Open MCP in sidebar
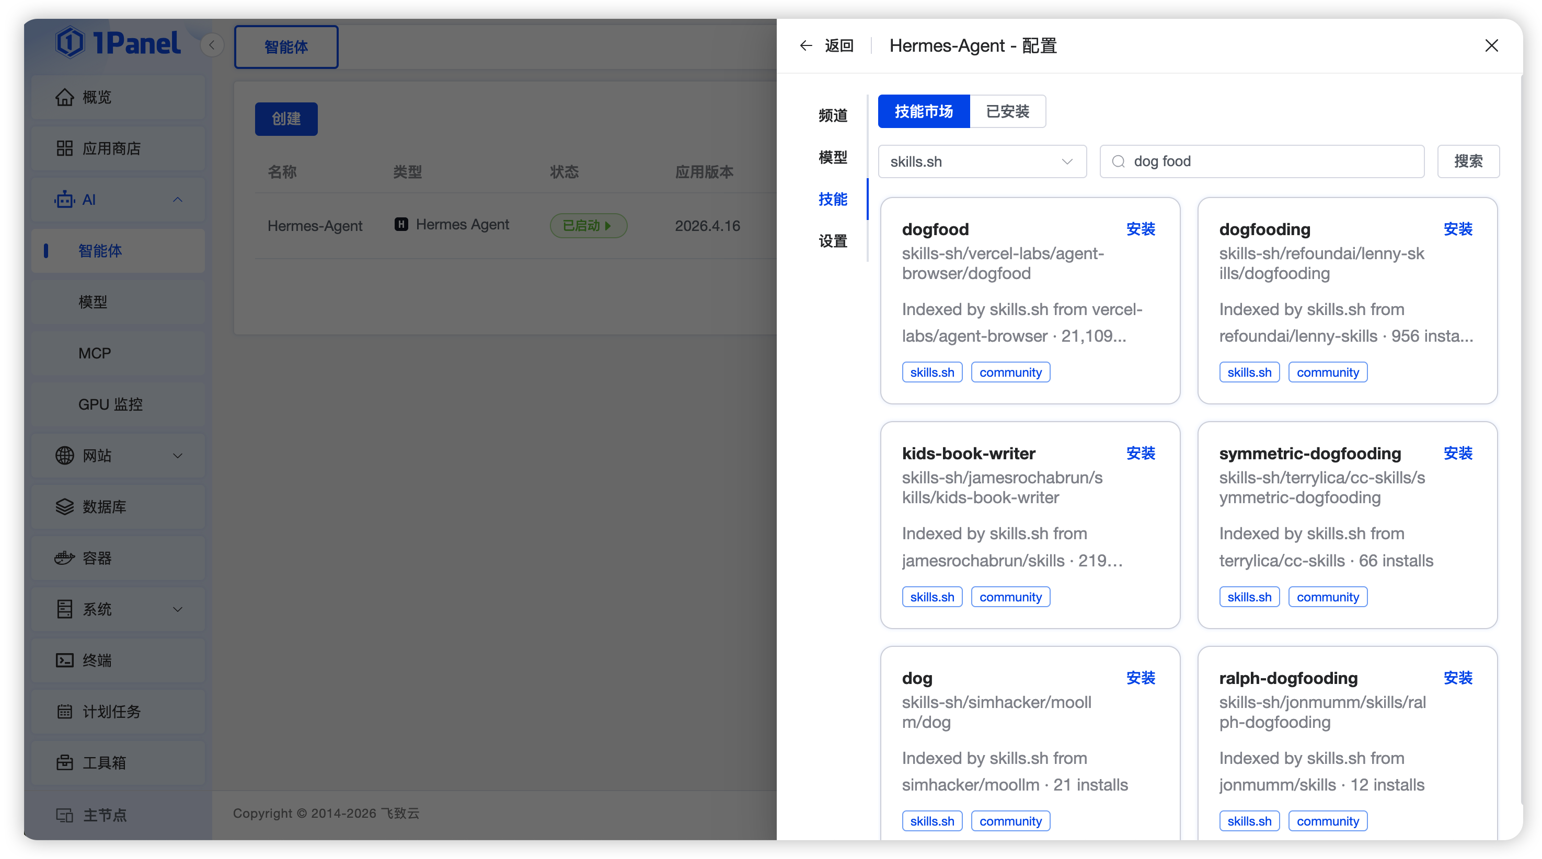 [x=118, y=353]
